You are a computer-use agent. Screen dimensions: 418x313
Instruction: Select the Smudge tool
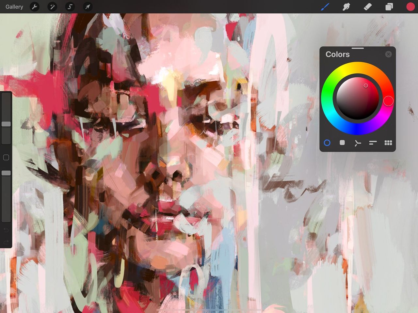[346, 7]
